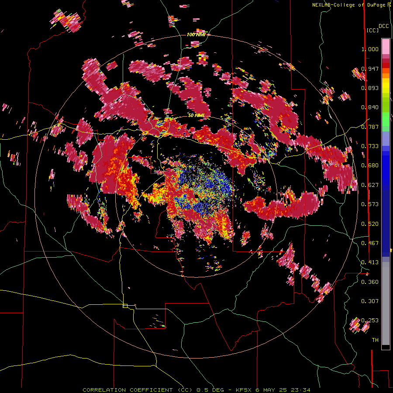Click the small yellow square map marker

[125, 306]
